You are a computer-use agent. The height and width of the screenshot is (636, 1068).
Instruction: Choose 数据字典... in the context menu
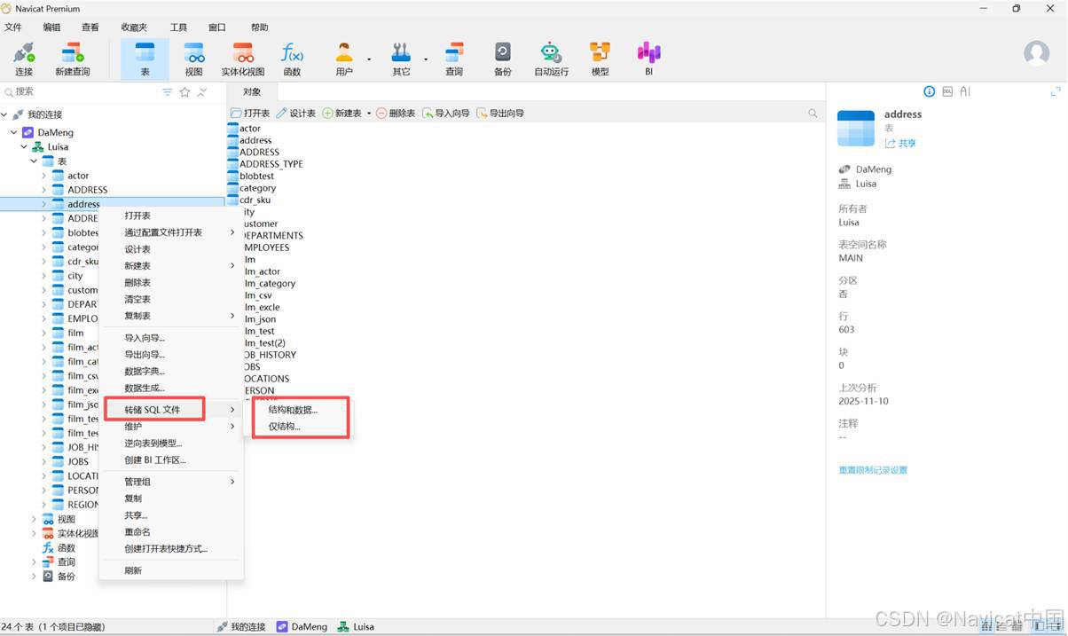point(145,372)
